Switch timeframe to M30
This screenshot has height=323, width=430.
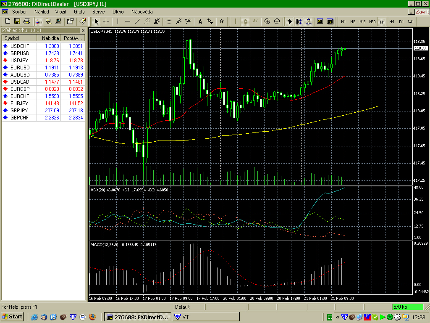click(x=372, y=21)
